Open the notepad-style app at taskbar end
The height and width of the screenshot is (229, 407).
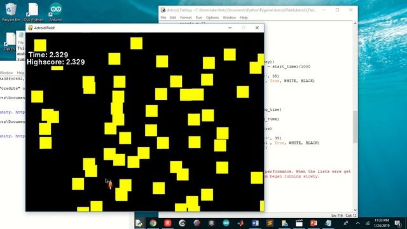point(328,223)
